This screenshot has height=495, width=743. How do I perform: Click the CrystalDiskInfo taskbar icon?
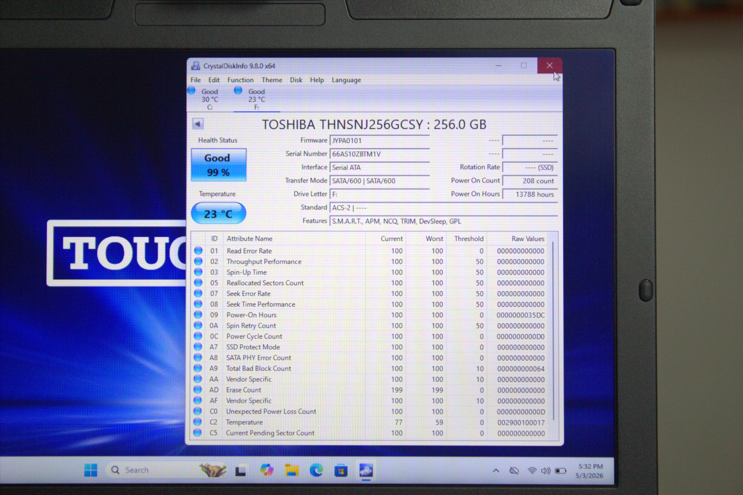click(x=366, y=471)
